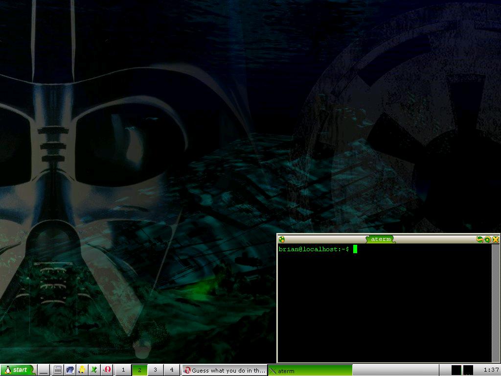Click the brian@localhost prompt in aterm
This screenshot has height=376, width=501.
click(314, 249)
